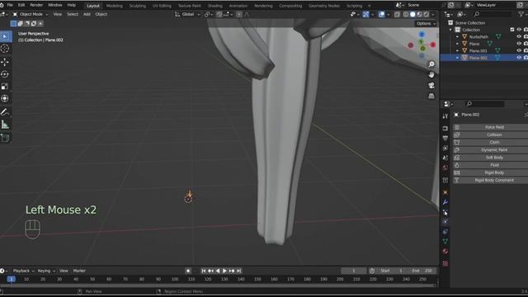The image size is (528, 297).
Task: Activate the Cursor tool
Action: (x=5, y=49)
